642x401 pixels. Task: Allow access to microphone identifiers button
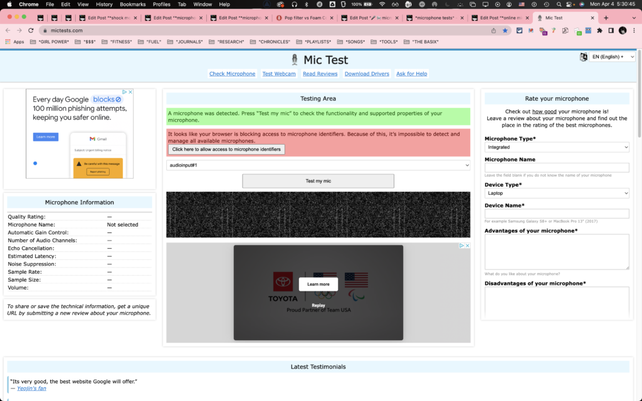tap(226, 149)
